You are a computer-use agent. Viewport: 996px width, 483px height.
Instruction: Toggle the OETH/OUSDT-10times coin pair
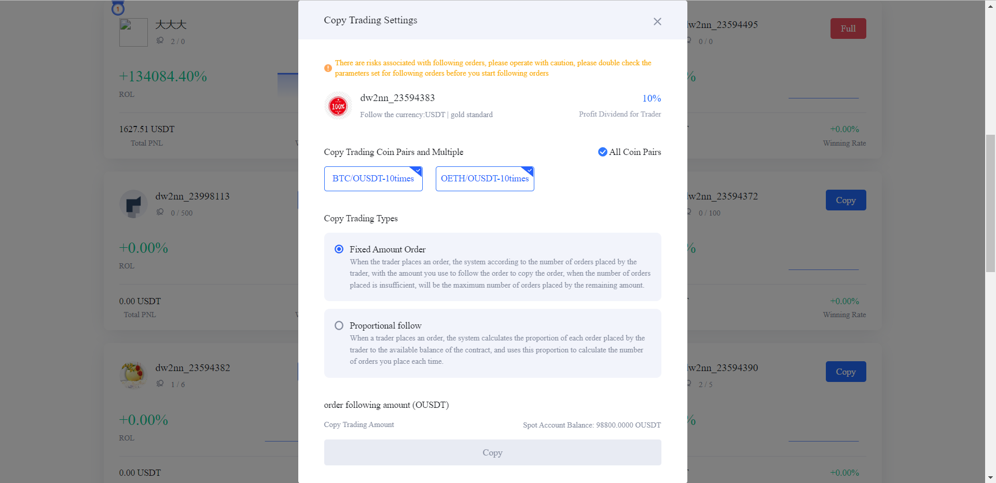pos(485,179)
